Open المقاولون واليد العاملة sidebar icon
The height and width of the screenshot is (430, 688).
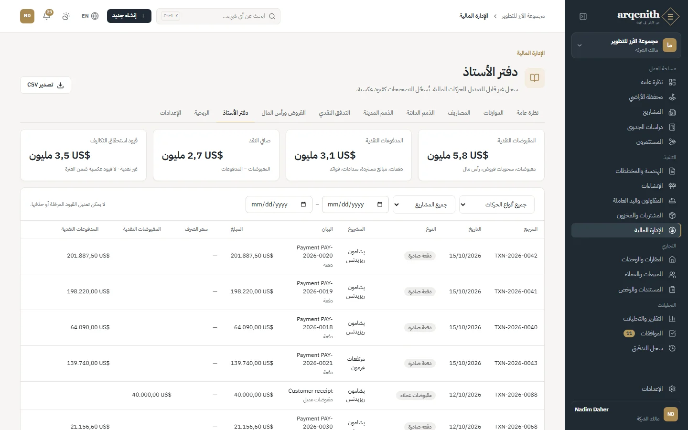click(x=672, y=201)
